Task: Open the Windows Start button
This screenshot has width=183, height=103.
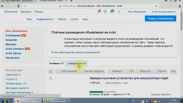Action: [5, 101]
